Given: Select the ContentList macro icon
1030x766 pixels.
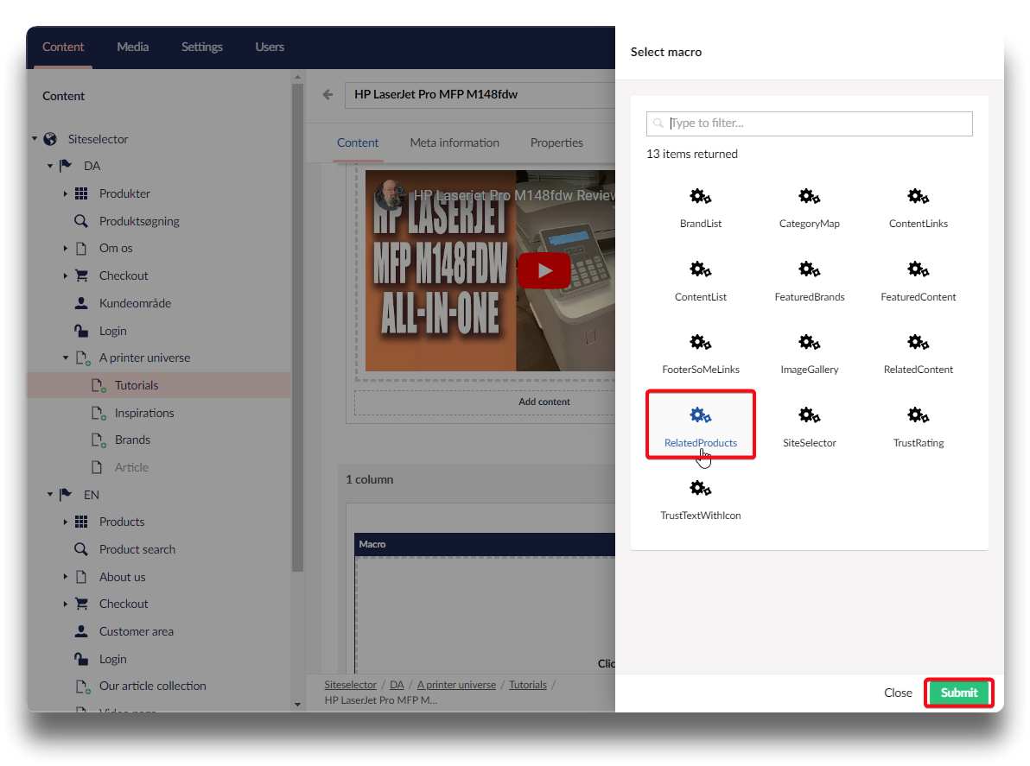Looking at the screenshot, I should [x=700, y=269].
